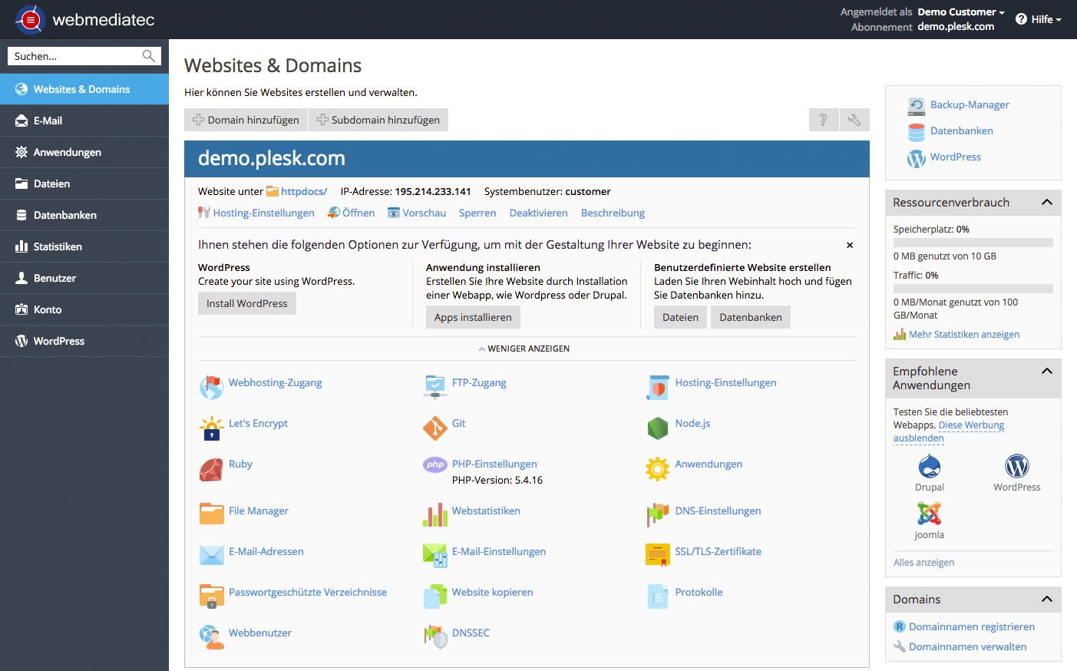1077x671 pixels.
Task: Go to E-Mail in sidebar
Action: pos(84,121)
